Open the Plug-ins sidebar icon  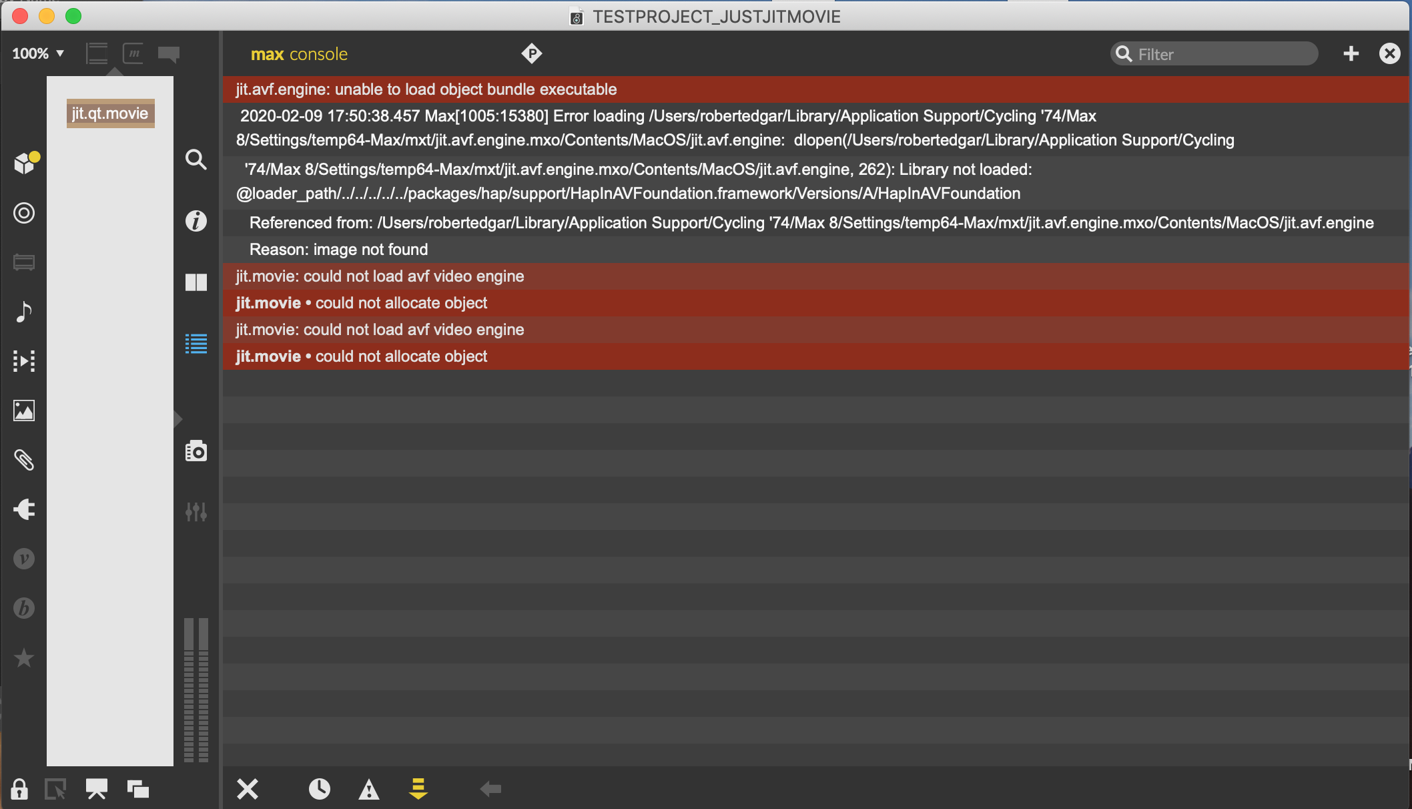pos(24,509)
